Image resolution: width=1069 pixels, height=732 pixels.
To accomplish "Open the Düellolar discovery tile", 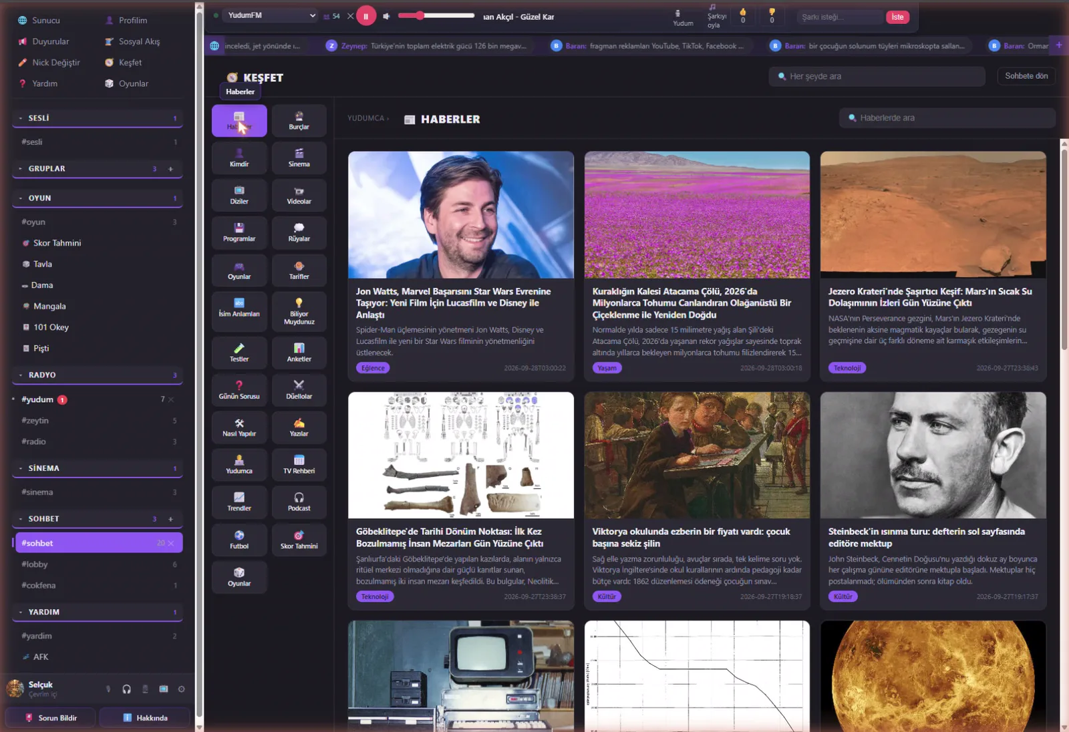I will pos(299,391).
